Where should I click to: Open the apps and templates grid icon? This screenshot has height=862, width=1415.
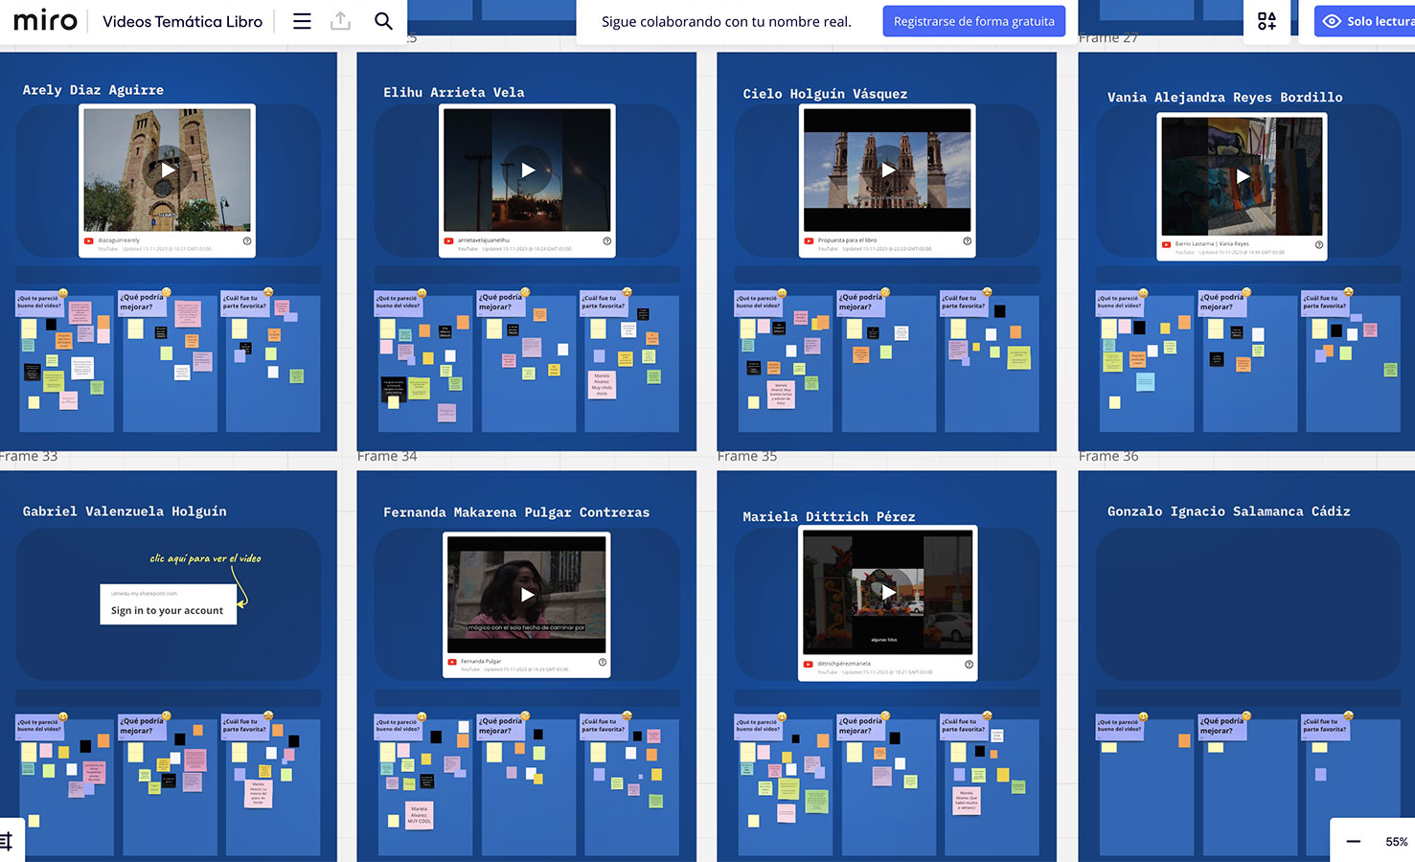pyautogui.click(x=1267, y=21)
